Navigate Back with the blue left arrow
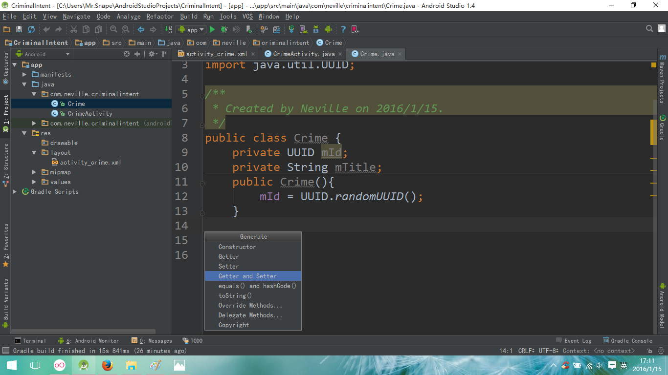Image resolution: width=668 pixels, height=375 pixels. [141, 29]
